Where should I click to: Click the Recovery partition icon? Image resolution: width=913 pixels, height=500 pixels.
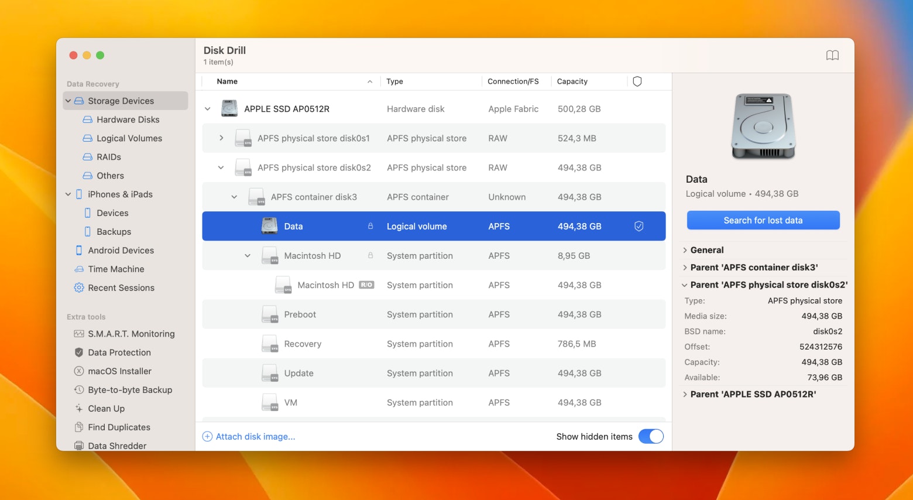pyautogui.click(x=270, y=344)
